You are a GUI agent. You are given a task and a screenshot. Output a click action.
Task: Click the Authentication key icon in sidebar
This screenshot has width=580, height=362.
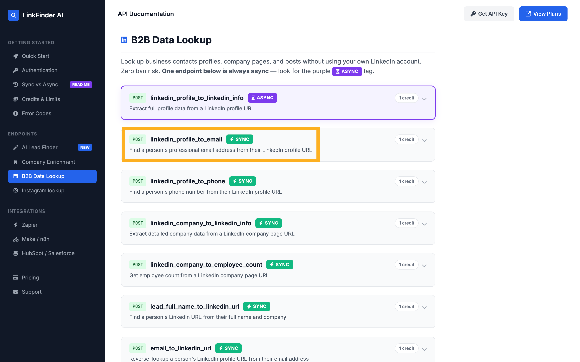16,70
